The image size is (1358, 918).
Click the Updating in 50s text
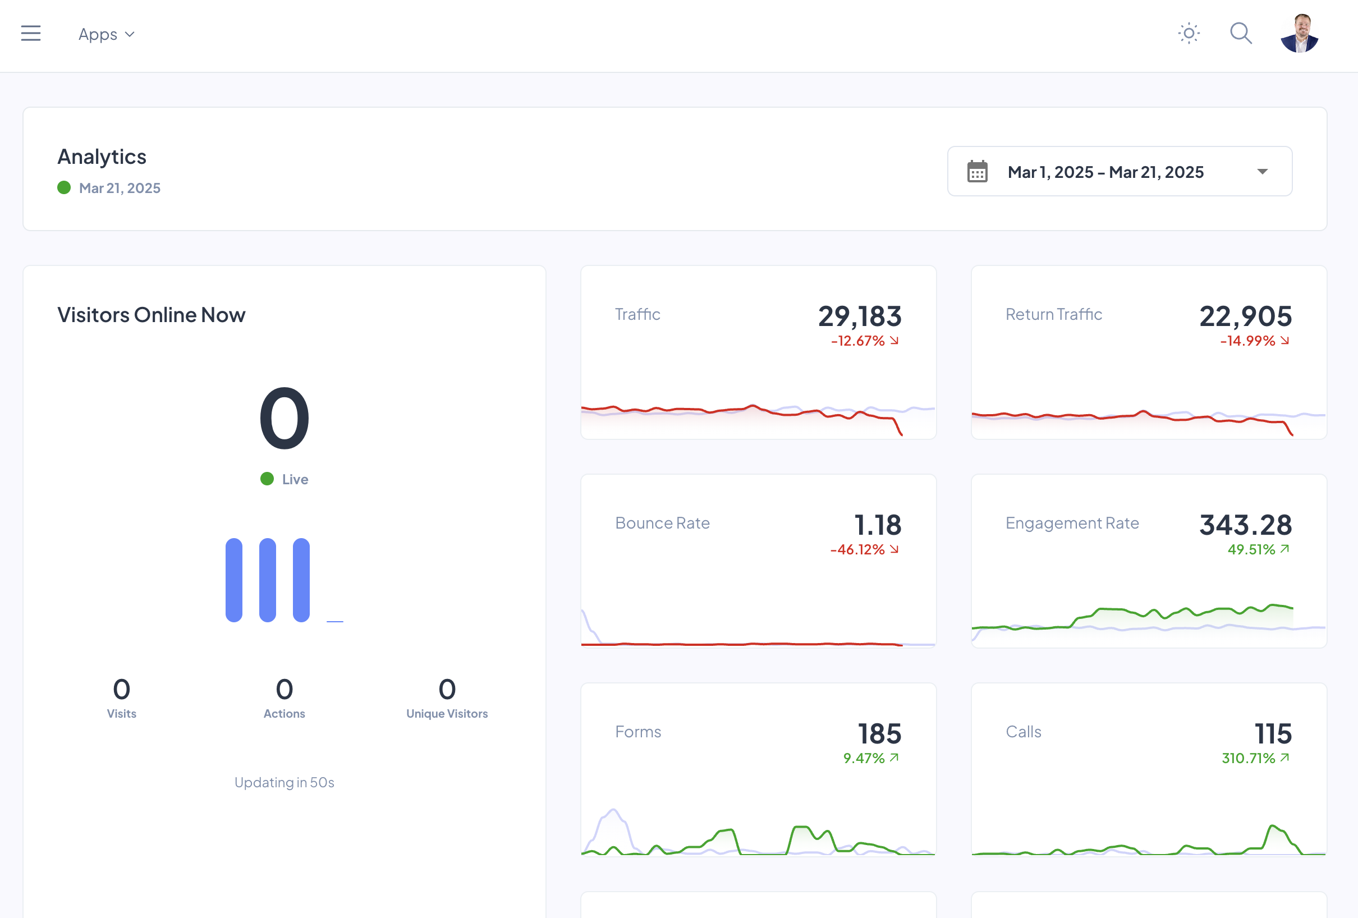pyautogui.click(x=285, y=782)
